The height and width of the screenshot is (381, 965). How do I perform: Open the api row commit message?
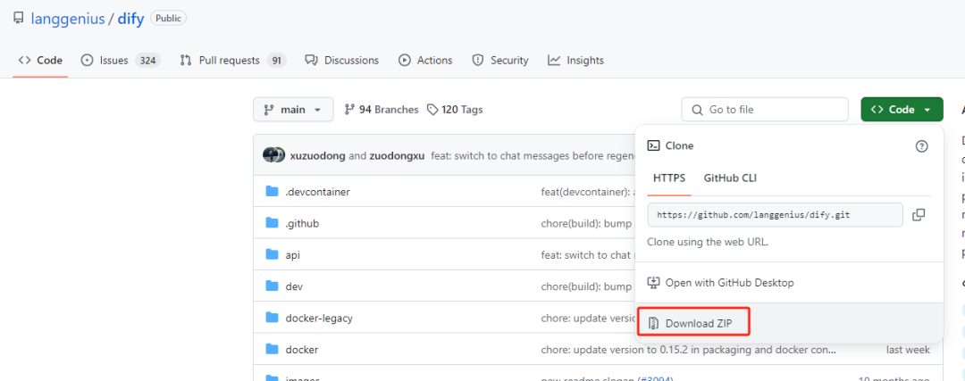tap(588, 255)
